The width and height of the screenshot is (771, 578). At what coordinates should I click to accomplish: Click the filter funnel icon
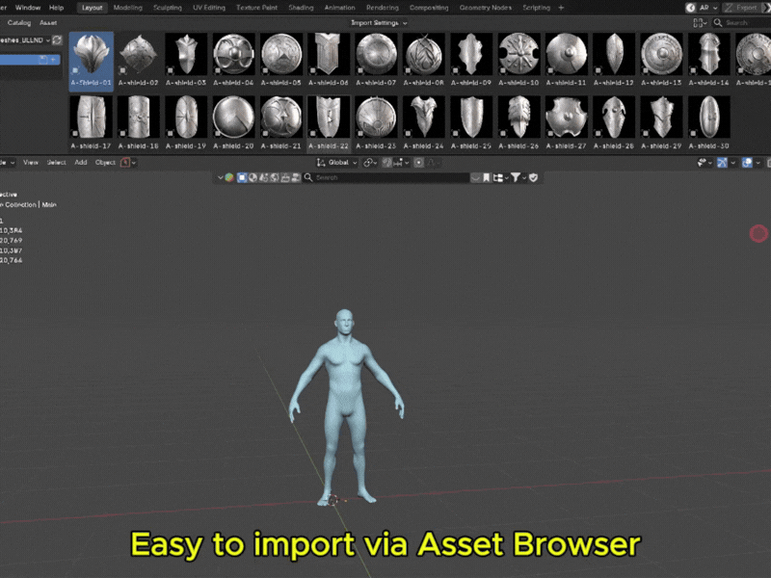(516, 177)
